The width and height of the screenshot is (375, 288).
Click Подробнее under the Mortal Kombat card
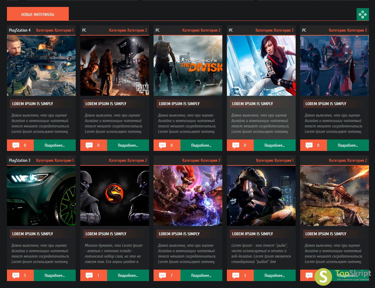click(128, 275)
